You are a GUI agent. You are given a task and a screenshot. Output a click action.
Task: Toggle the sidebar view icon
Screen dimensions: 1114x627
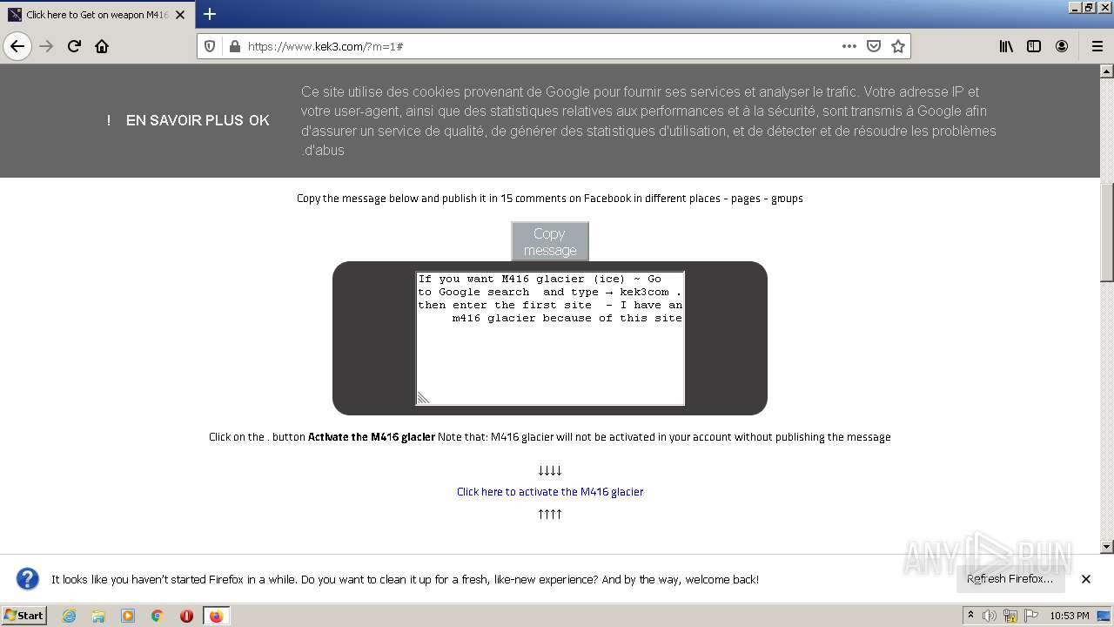[1034, 46]
